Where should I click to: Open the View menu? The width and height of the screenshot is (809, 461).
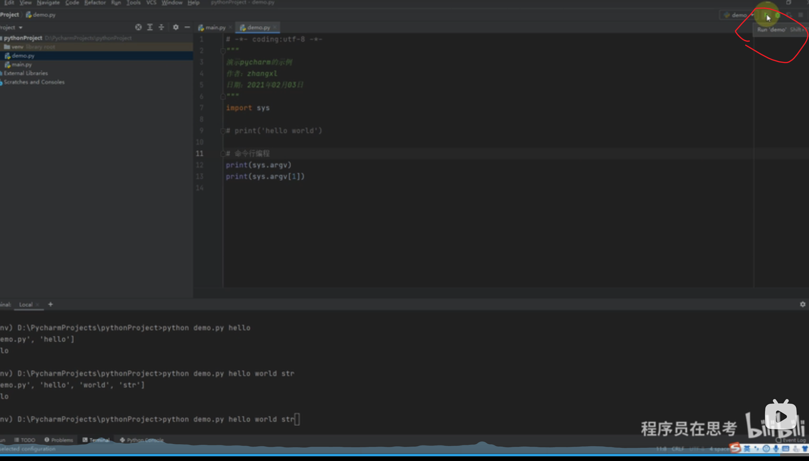pyautogui.click(x=26, y=3)
